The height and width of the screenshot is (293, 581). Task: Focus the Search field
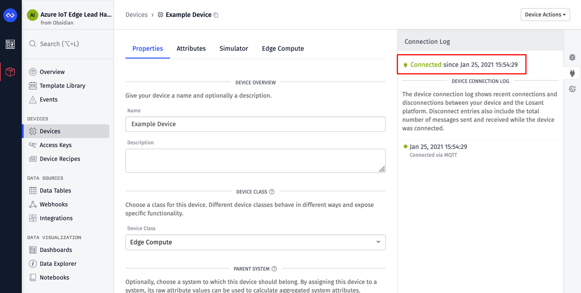[68, 44]
